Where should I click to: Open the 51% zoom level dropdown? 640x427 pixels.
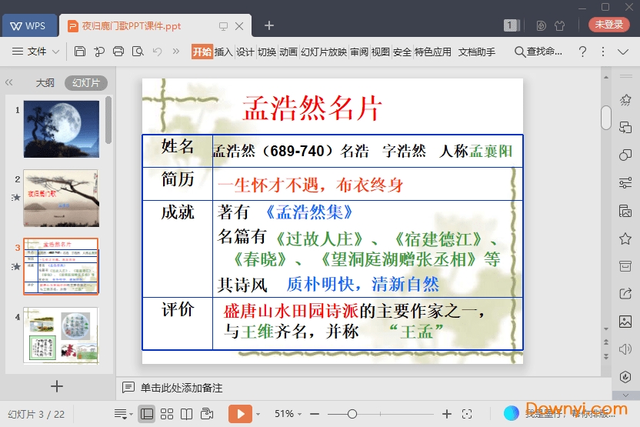pos(288,414)
